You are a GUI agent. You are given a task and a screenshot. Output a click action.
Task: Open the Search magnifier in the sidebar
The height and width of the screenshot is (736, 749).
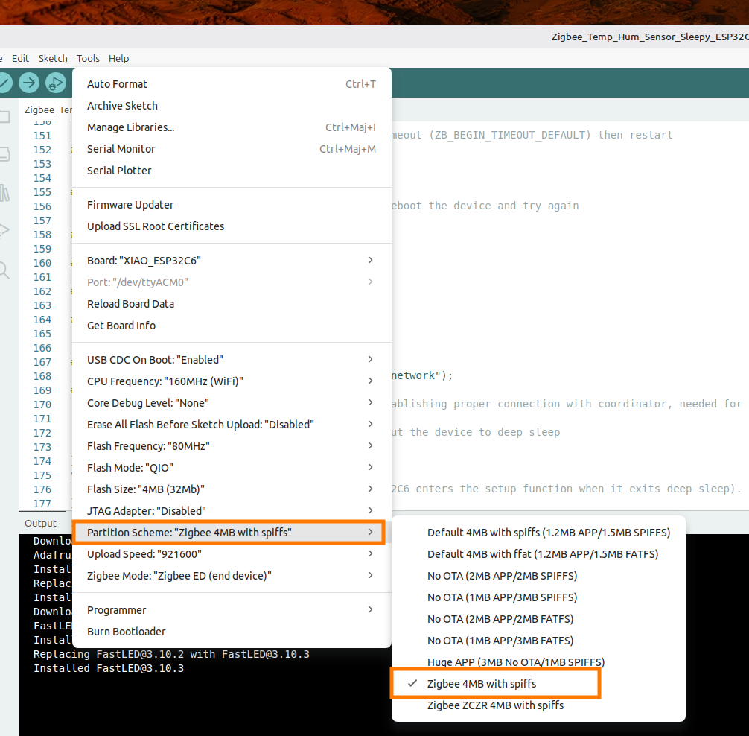[4, 270]
